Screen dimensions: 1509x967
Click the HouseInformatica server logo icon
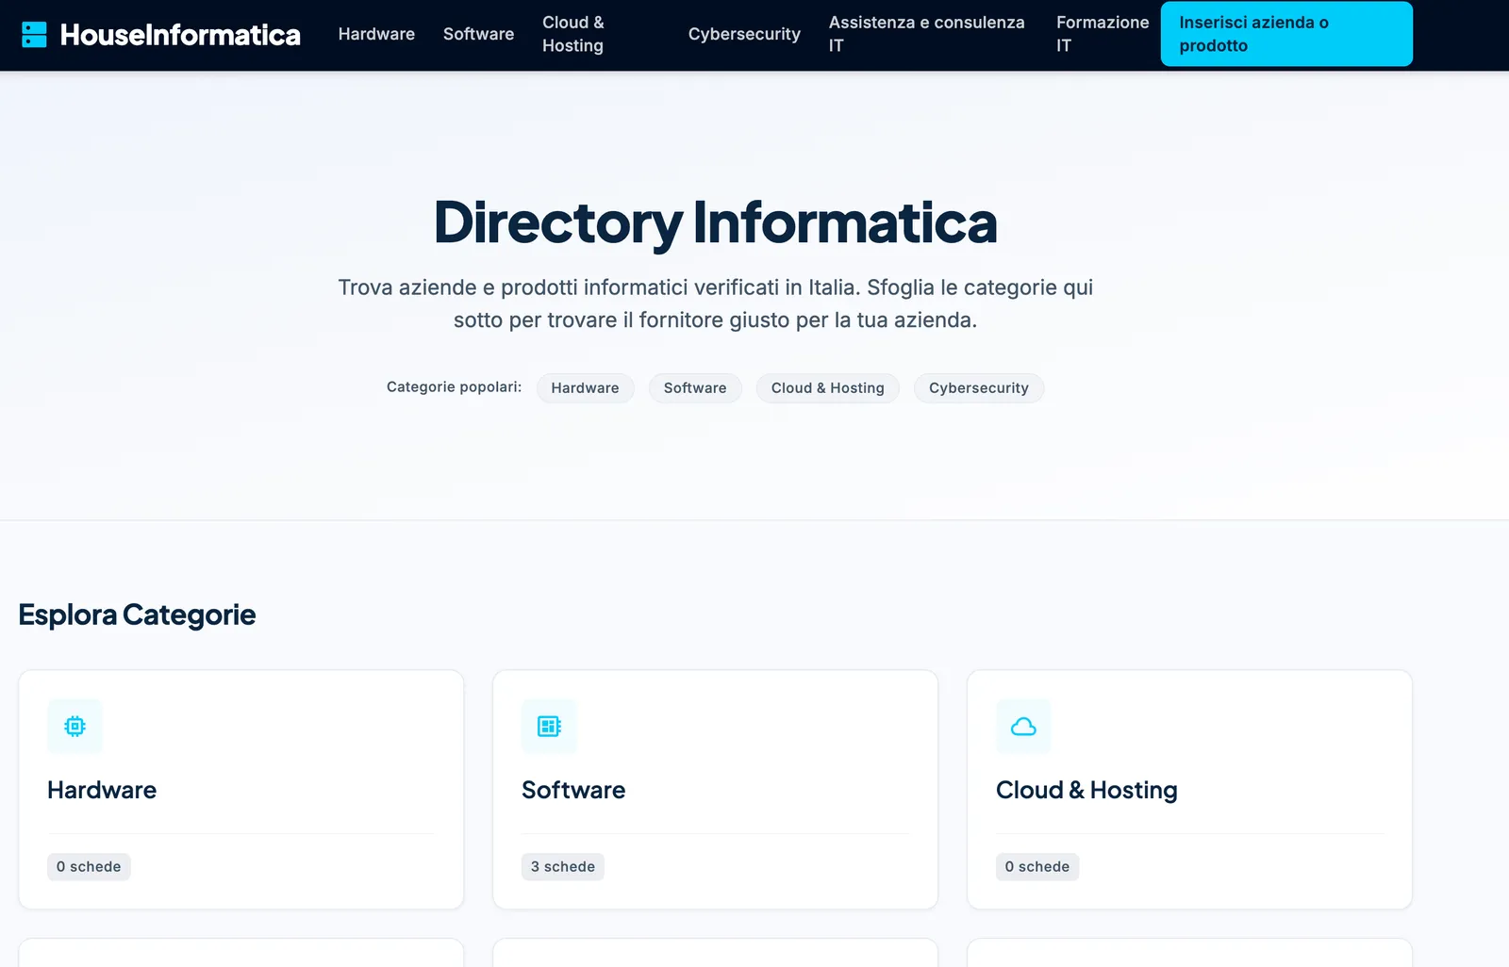34,35
